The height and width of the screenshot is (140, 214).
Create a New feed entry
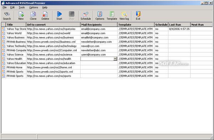21,16
